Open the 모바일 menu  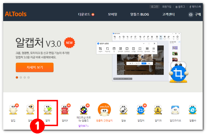tap(112, 14)
